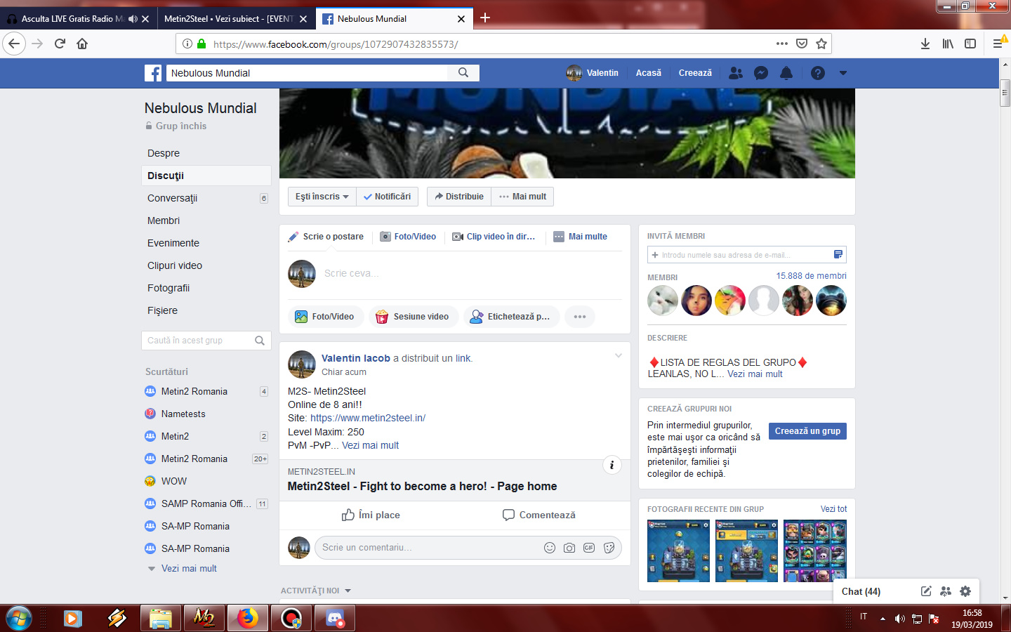Expand account dropdown arrow in top bar
This screenshot has width=1011, height=632.
click(843, 73)
